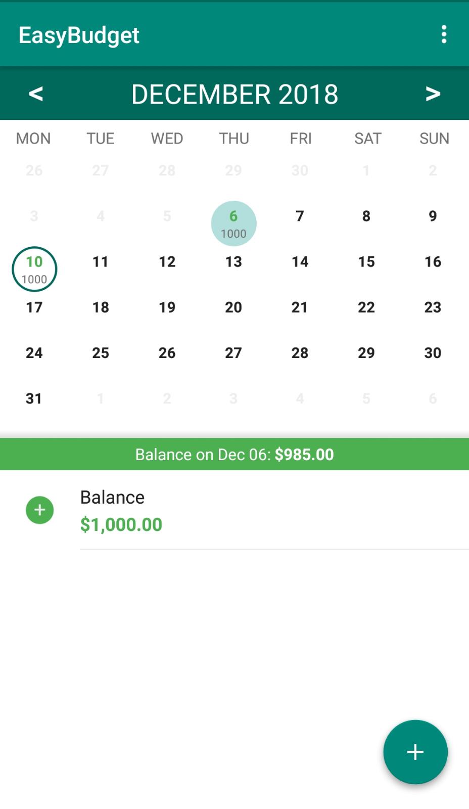The height and width of the screenshot is (809, 469).
Task: Tap the floating add expense button
Action: pyautogui.click(x=415, y=751)
